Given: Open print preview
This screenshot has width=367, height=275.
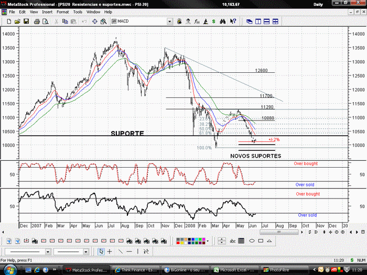Looking at the screenshot, I should (46, 21).
